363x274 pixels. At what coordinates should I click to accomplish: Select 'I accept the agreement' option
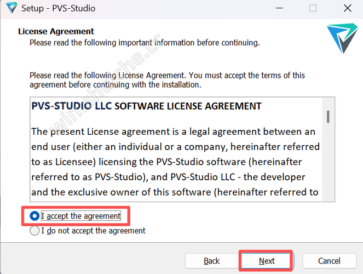pos(34,216)
